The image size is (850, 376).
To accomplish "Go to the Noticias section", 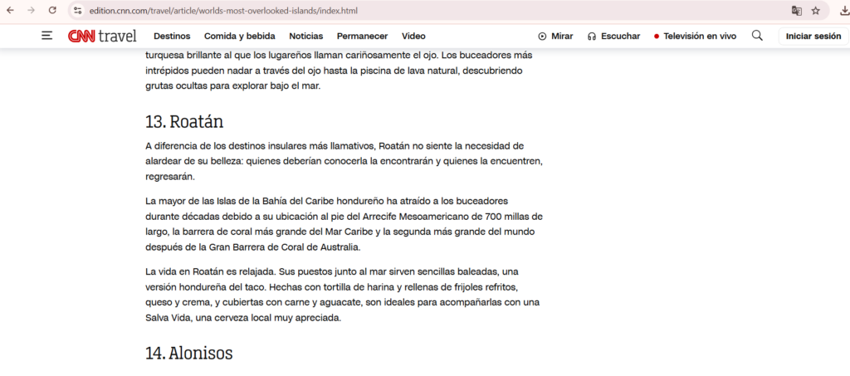I will (305, 37).
